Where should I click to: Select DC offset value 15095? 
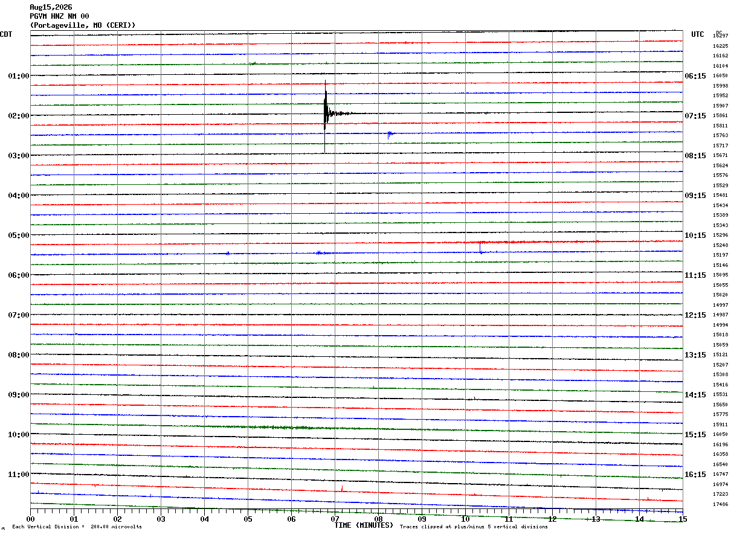[720, 275]
